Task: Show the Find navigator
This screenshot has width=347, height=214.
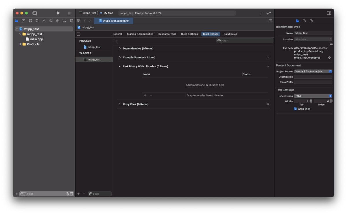Action: pos(37,21)
